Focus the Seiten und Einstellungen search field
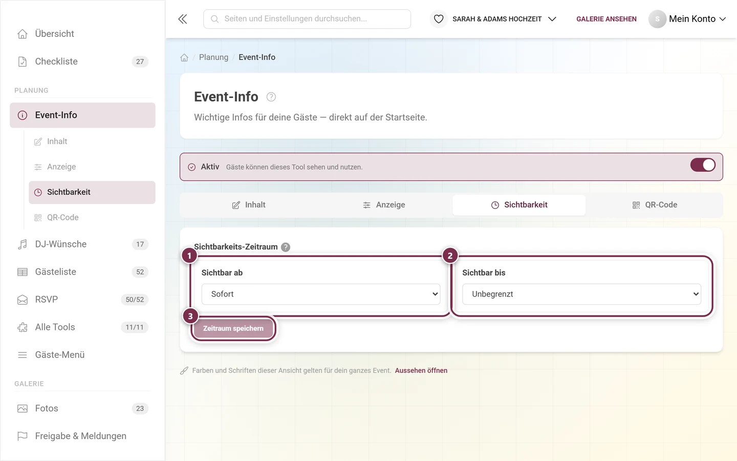 coord(307,19)
